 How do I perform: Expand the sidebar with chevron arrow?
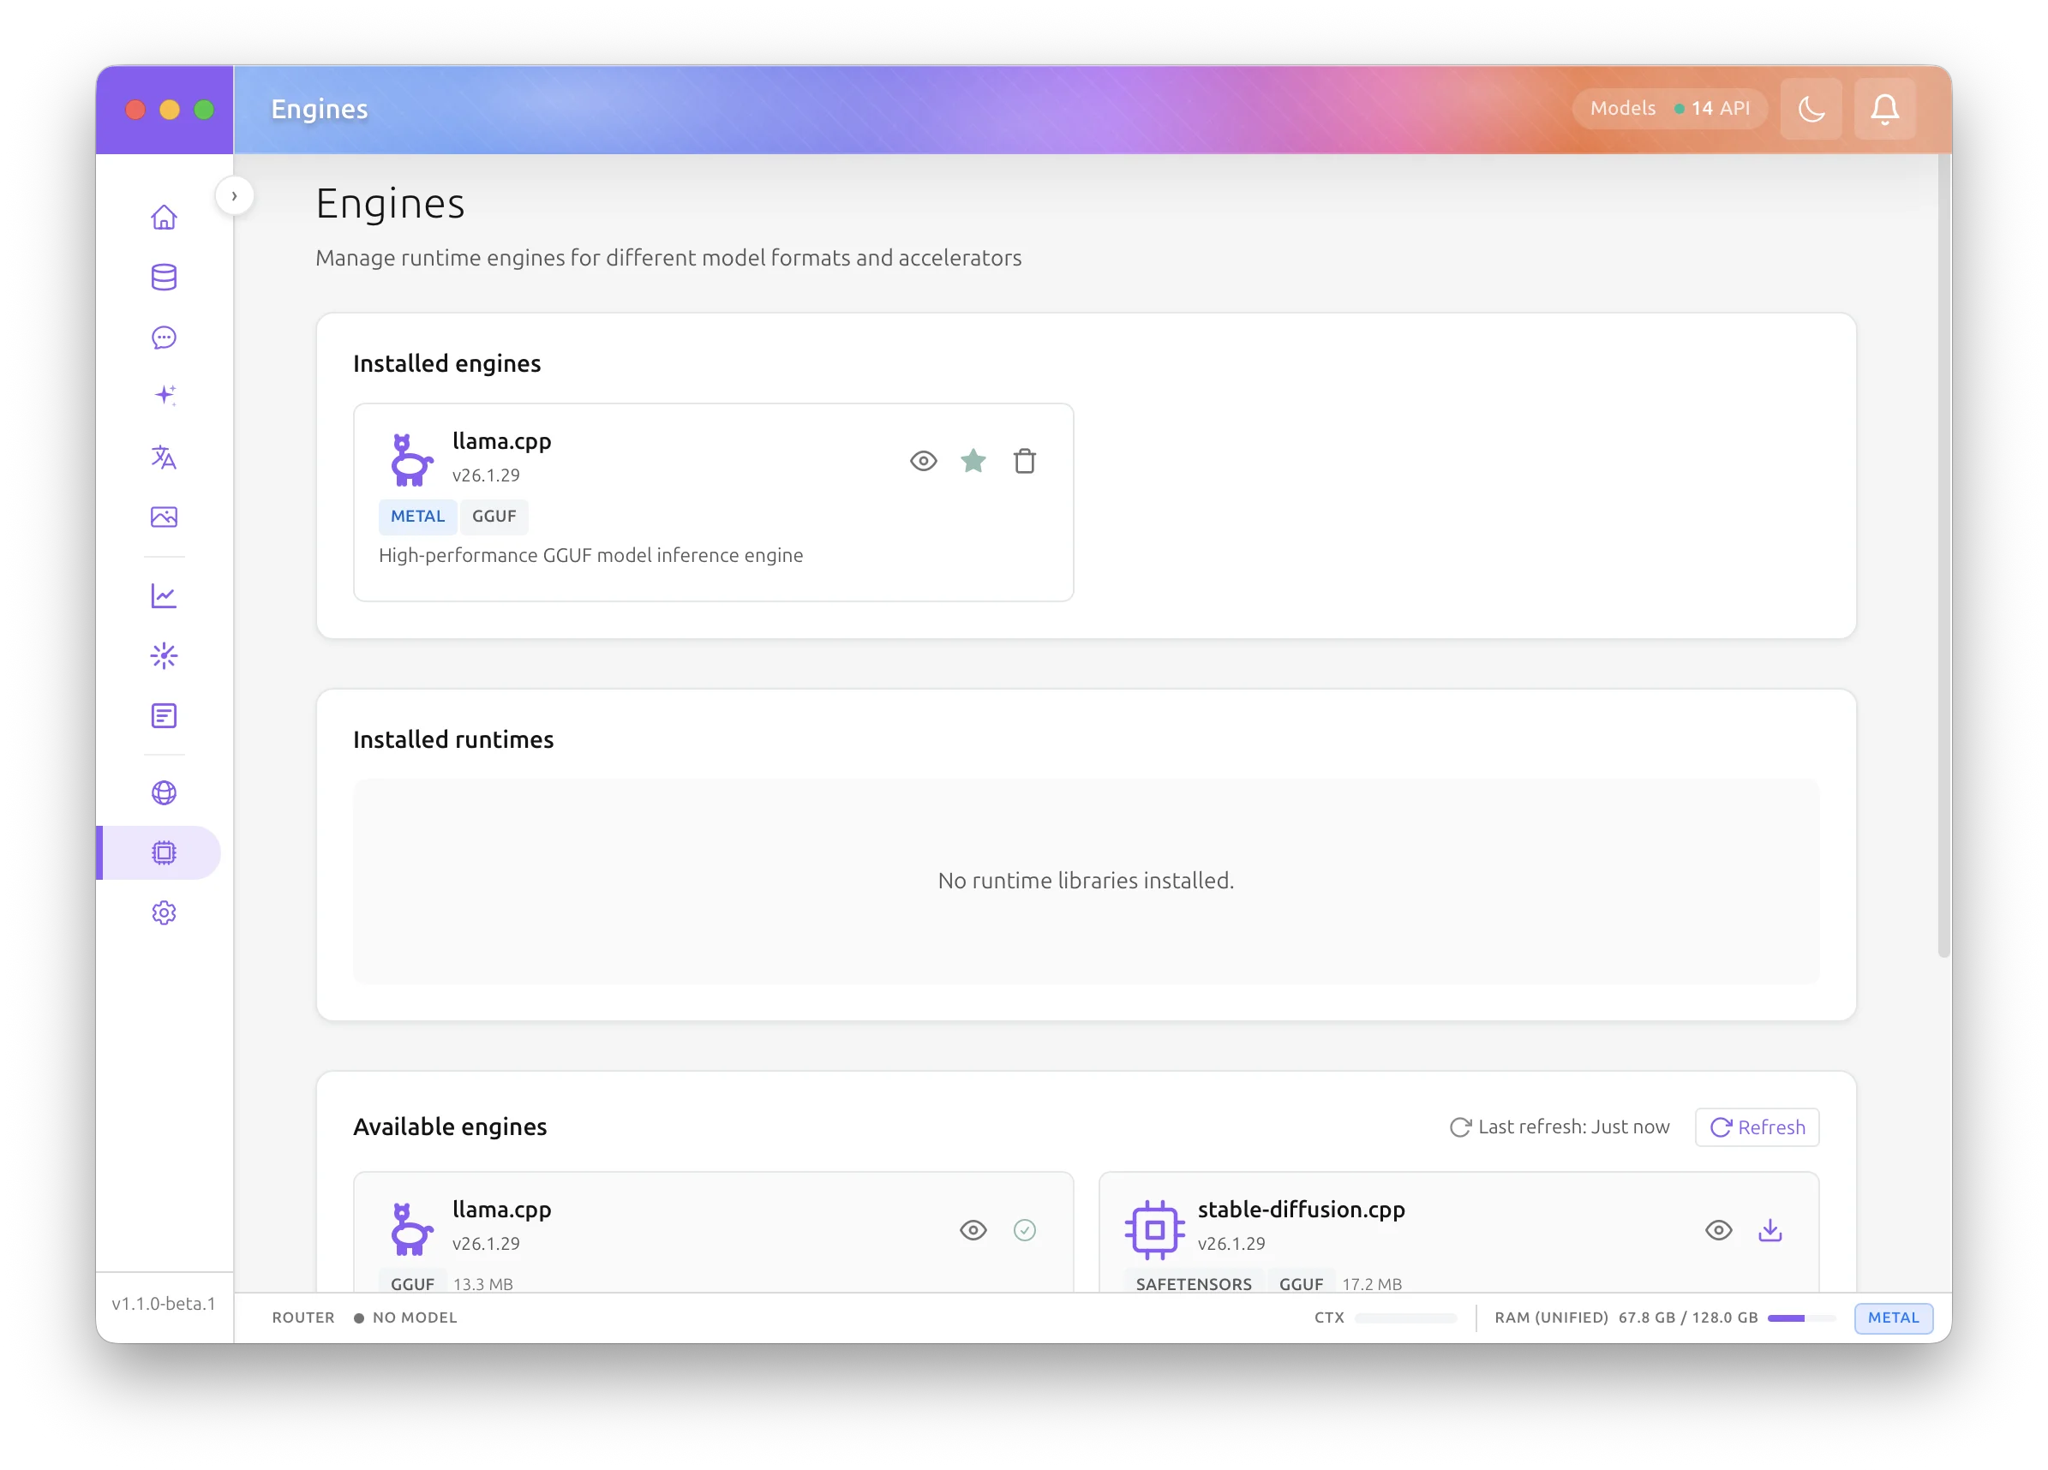tap(234, 196)
